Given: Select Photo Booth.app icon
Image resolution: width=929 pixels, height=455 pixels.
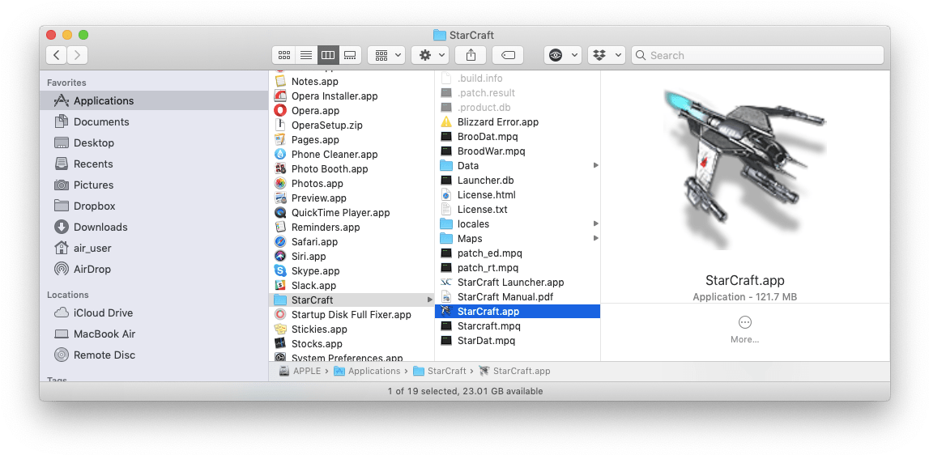Looking at the screenshot, I should [281, 169].
